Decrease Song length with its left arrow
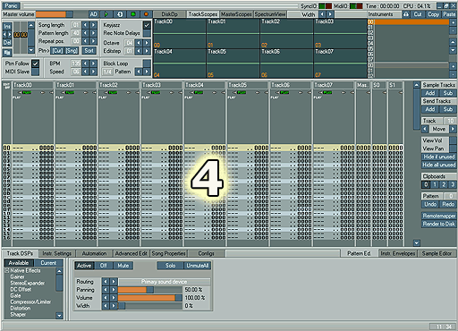This screenshot has height=331, width=458. pyautogui.click(x=85, y=25)
